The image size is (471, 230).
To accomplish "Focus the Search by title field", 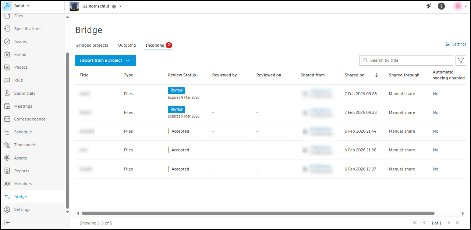I will (x=406, y=60).
